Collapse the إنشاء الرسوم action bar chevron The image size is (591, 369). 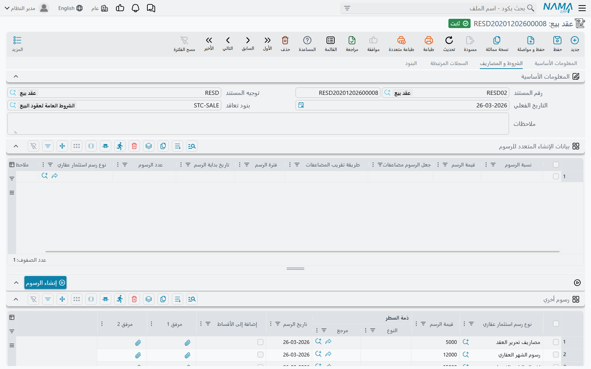[x=16, y=283]
